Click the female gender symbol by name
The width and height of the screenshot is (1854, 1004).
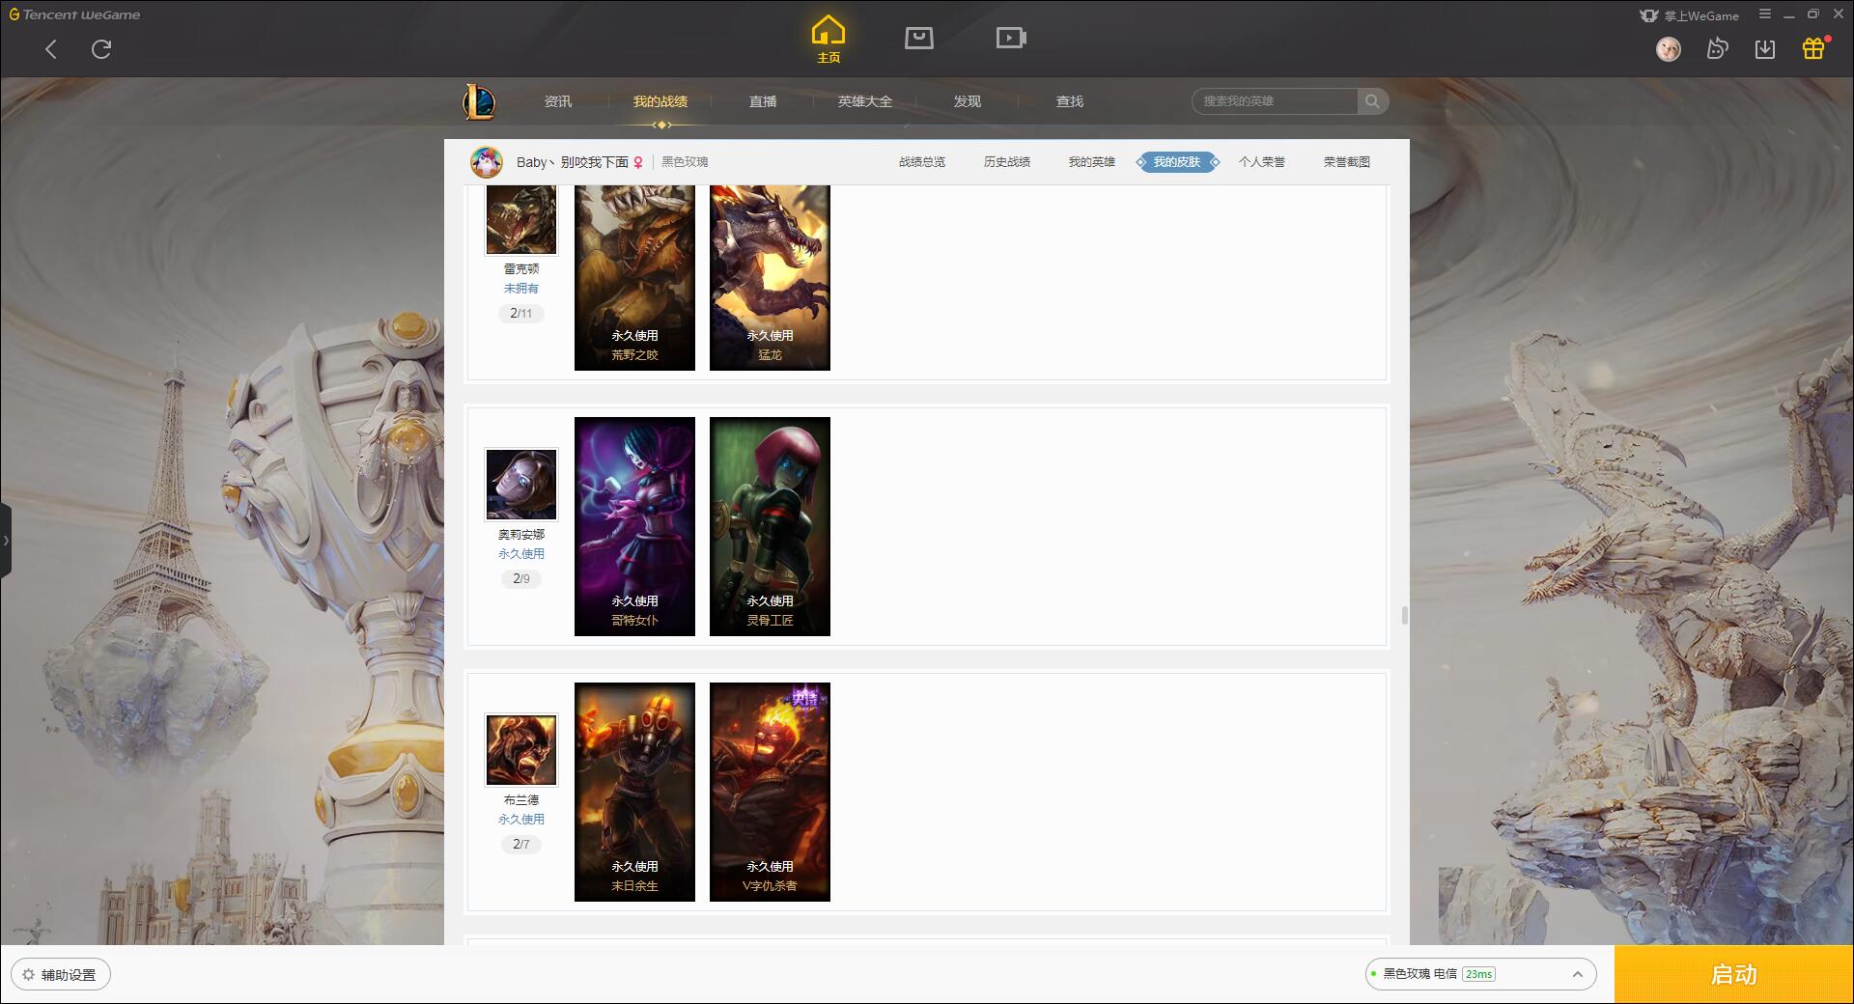[638, 162]
